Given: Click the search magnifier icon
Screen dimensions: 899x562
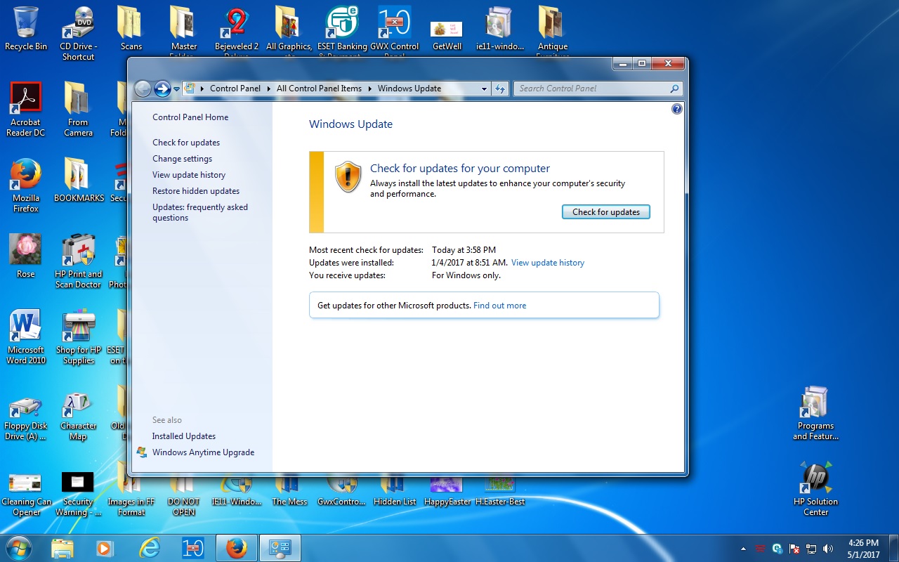Looking at the screenshot, I should coord(674,89).
